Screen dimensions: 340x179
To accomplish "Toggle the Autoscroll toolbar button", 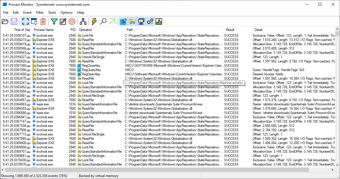I will tap(34, 21).
